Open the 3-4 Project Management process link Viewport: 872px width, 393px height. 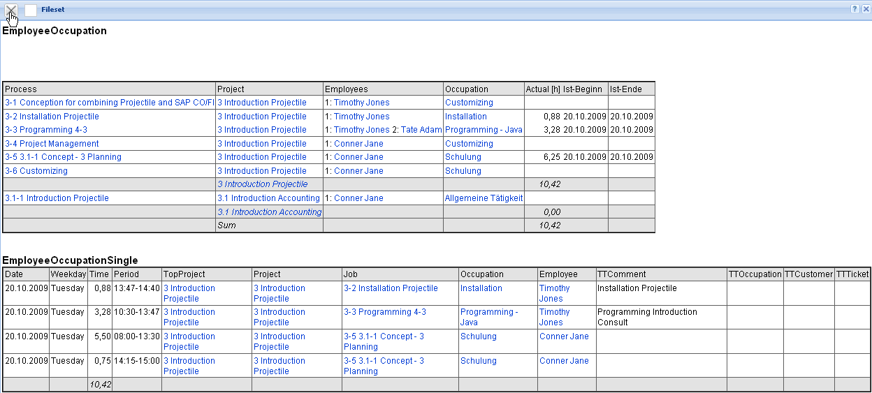(52, 144)
